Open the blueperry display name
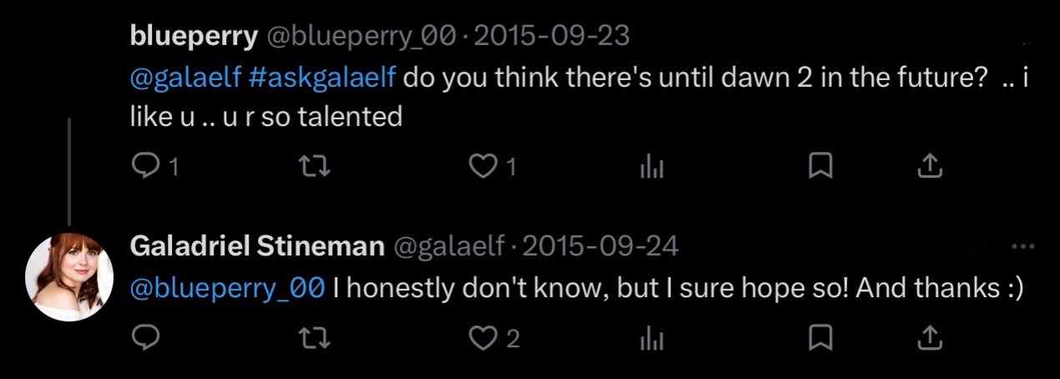This screenshot has height=379, width=1060. [x=194, y=37]
